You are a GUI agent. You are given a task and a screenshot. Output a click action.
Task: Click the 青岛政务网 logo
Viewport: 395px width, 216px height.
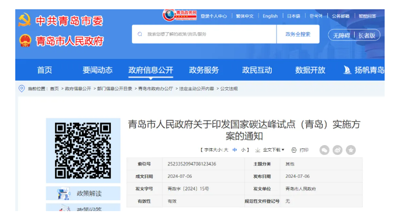tap(179, 15)
